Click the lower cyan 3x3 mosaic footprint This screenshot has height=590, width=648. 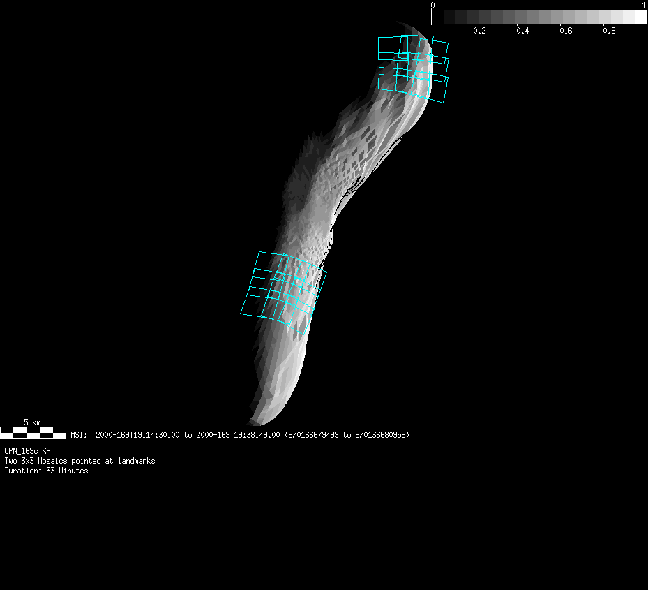coord(282,288)
